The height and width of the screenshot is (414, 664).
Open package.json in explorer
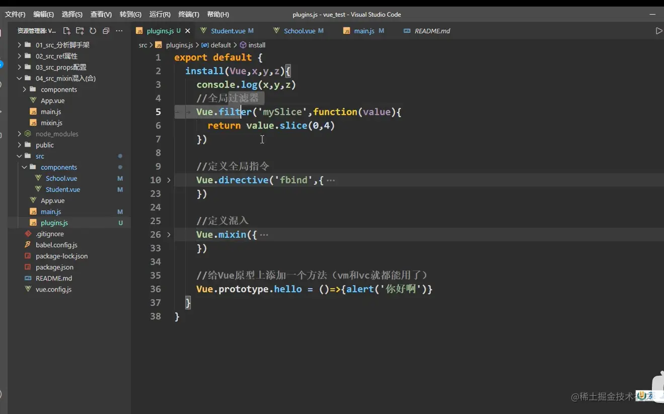point(54,267)
